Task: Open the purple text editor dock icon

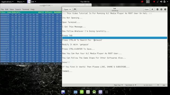Action: pos(100,92)
